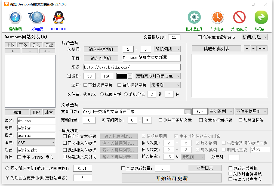This screenshot has width=274, height=186.
Task: Click the plus-minus button under 导出
Action: tap(47, 51)
